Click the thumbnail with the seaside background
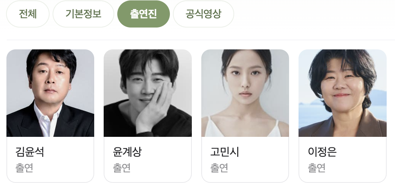The width and height of the screenshot is (395, 190). click(x=343, y=93)
